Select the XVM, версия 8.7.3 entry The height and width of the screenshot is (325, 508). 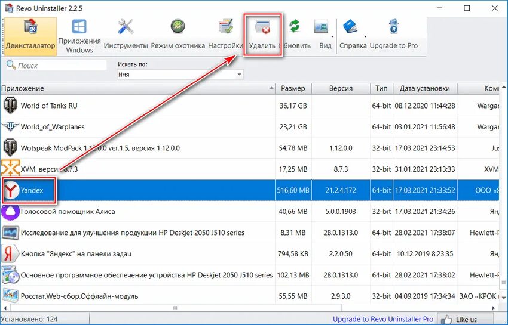49,169
